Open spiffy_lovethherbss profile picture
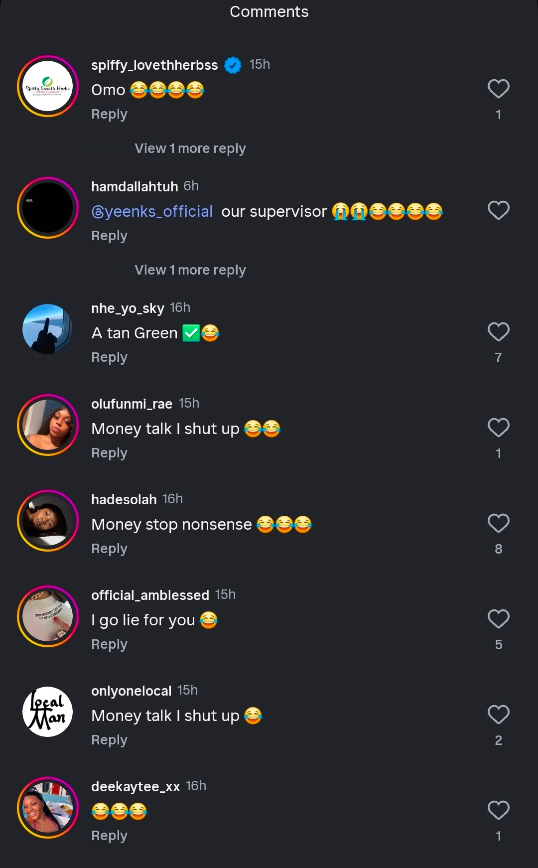 tap(48, 86)
